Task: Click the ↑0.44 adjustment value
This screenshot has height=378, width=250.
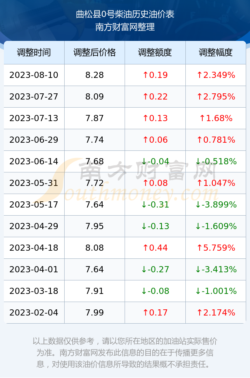Action: coord(155,248)
